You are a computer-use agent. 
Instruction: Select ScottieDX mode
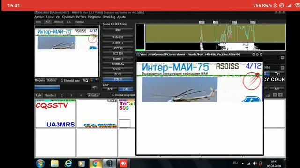pyautogui.click(x=118, y=64)
